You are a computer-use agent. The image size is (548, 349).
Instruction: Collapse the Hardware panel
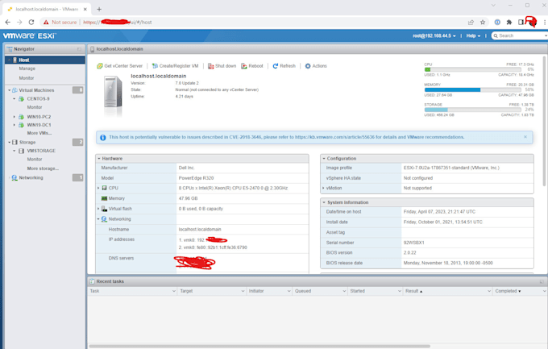[x=99, y=159]
